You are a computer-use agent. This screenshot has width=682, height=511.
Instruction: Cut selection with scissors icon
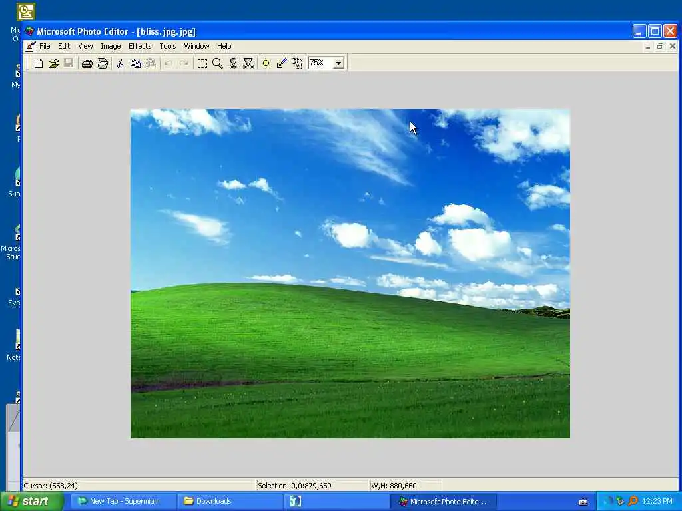pyautogui.click(x=120, y=63)
